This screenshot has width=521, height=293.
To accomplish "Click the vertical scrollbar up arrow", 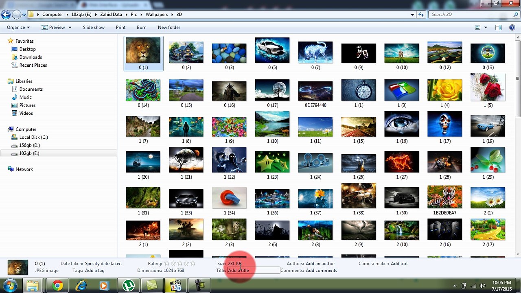I will point(517,38).
